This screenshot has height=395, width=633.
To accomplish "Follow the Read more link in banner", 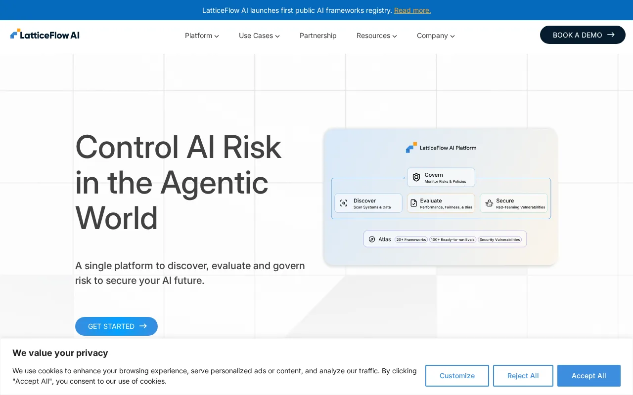I will [412, 10].
